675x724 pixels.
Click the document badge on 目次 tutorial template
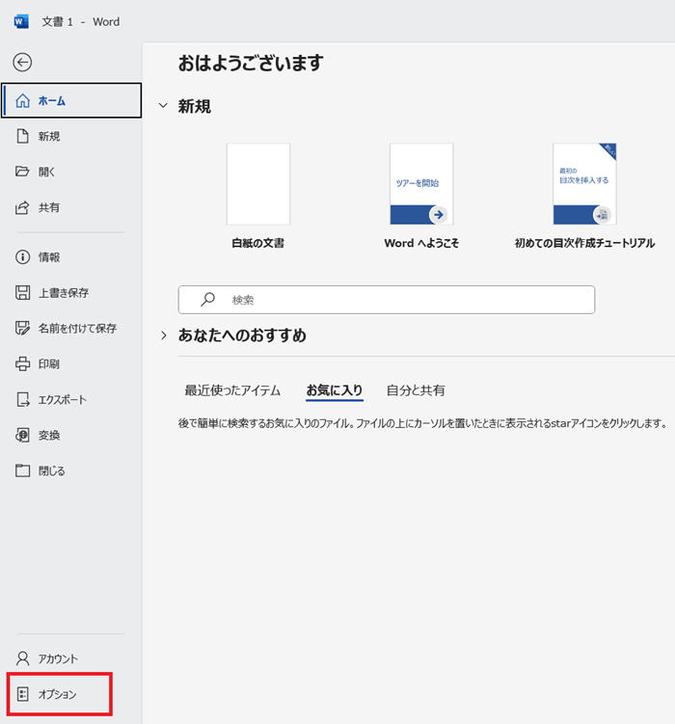[602, 215]
